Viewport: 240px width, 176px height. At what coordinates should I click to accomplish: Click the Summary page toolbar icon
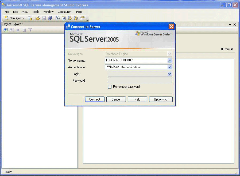point(64,18)
